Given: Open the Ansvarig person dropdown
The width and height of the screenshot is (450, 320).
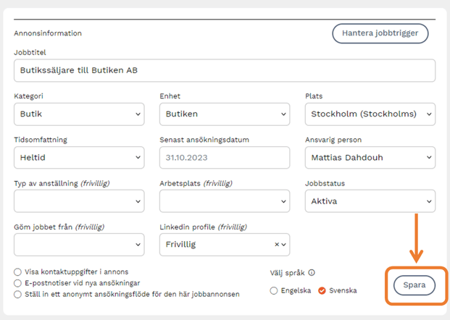Looking at the screenshot, I should coord(370,157).
